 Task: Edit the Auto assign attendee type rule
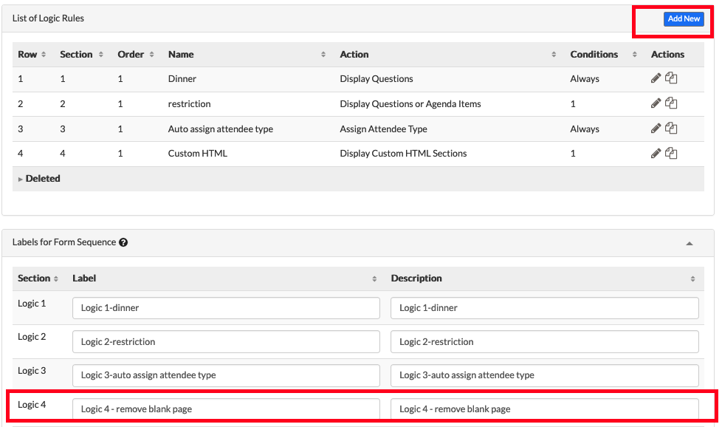tap(656, 129)
